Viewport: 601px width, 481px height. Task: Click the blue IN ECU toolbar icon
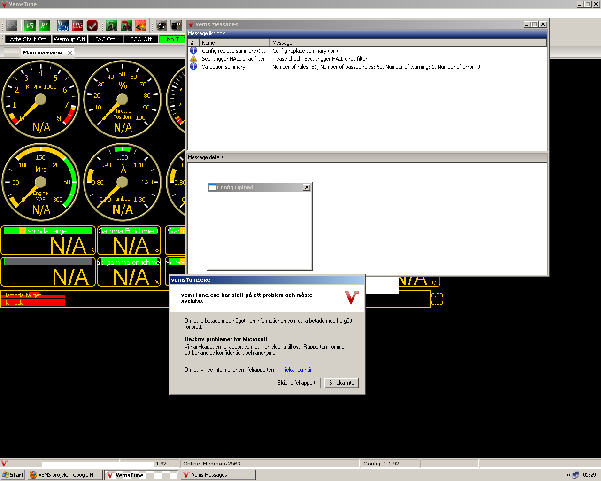point(63,25)
